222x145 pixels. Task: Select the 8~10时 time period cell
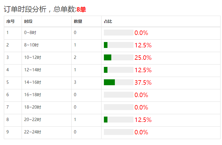(x=31, y=45)
